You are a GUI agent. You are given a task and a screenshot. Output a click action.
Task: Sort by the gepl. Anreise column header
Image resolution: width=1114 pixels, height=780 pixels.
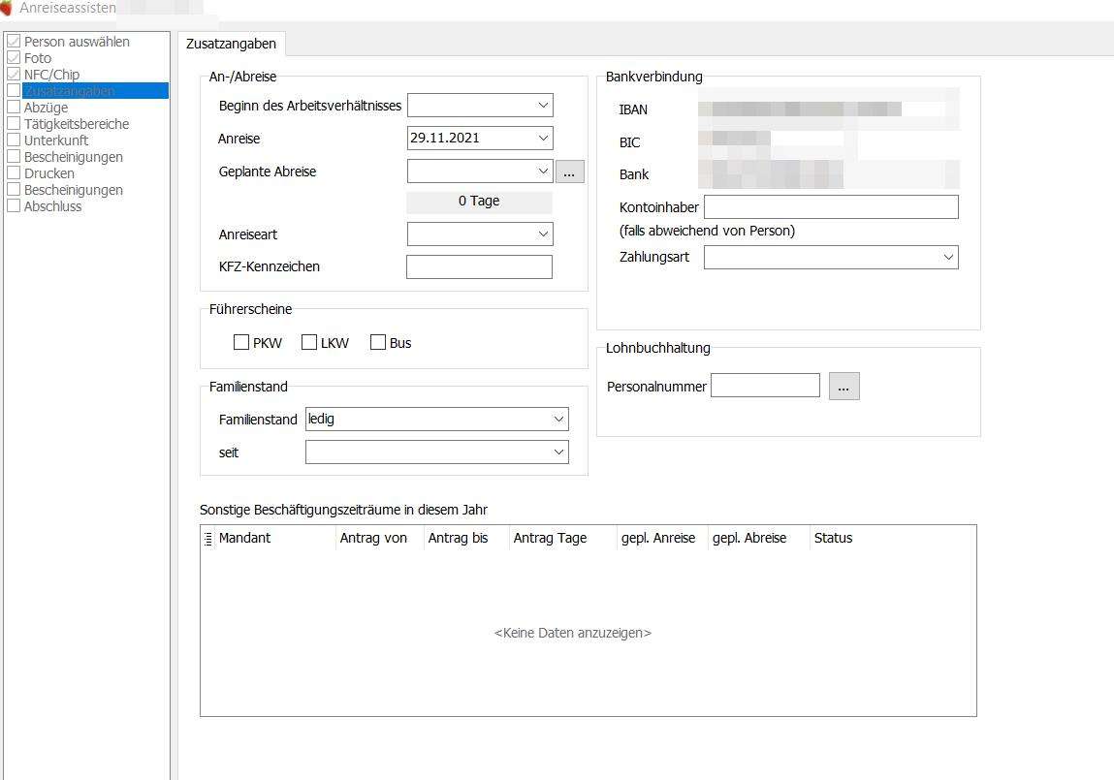click(x=662, y=538)
